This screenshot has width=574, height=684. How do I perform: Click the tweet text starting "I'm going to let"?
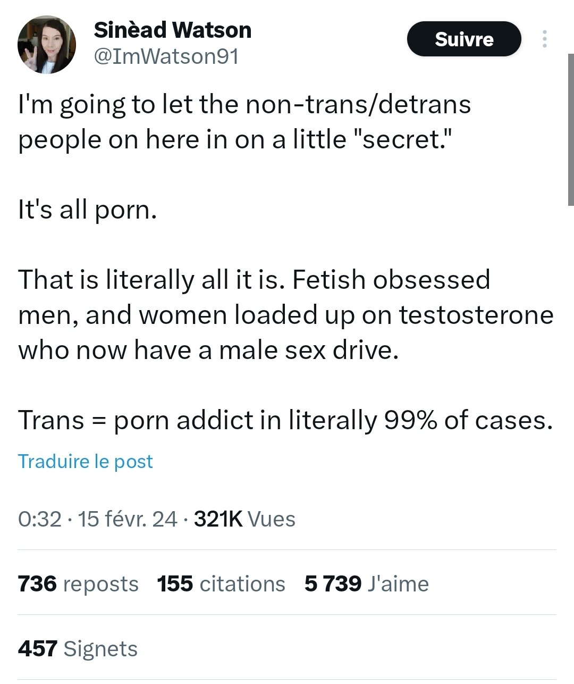[244, 122]
